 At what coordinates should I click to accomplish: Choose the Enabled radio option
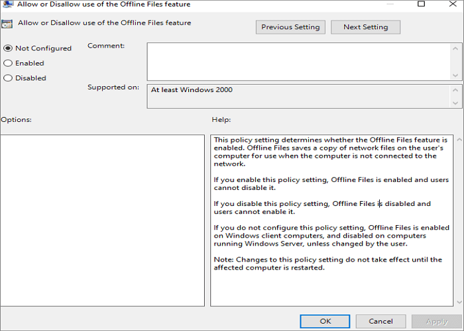(x=8, y=63)
